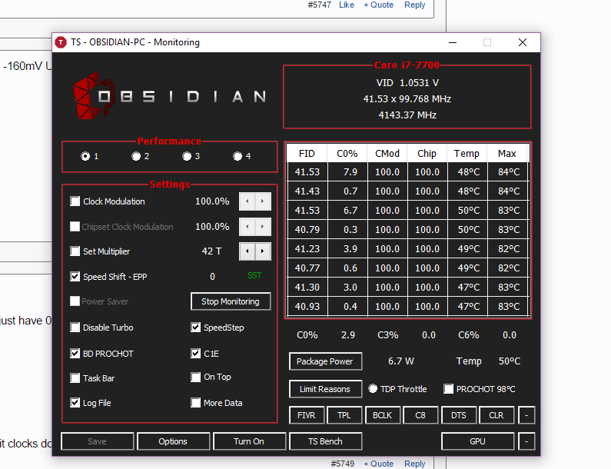Uncheck the C1E option

tap(196, 353)
